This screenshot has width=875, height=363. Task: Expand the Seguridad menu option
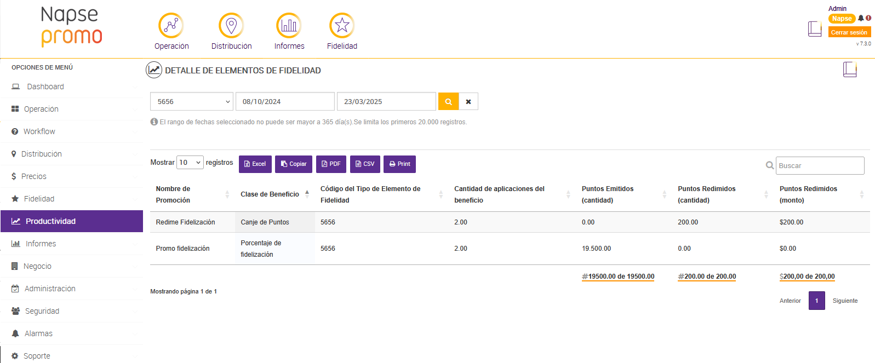(42, 311)
